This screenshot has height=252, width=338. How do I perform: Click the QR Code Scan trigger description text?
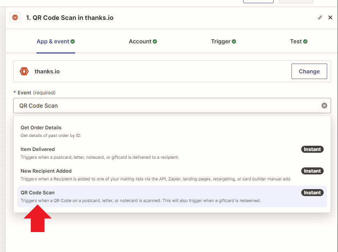141,201
